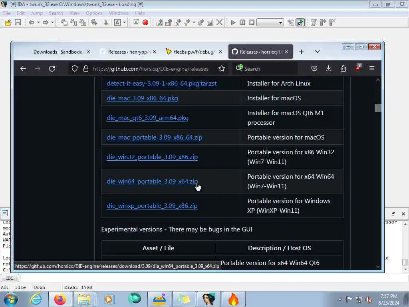Click the highlighted C with green arrow icon
Viewport: 409px width, 307px height.
point(300,22)
